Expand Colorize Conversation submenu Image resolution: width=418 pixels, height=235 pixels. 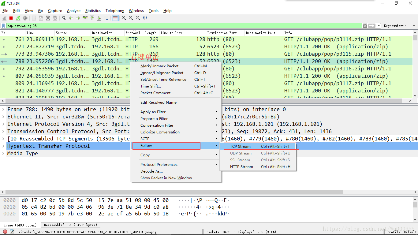pyautogui.click(x=176, y=132)
